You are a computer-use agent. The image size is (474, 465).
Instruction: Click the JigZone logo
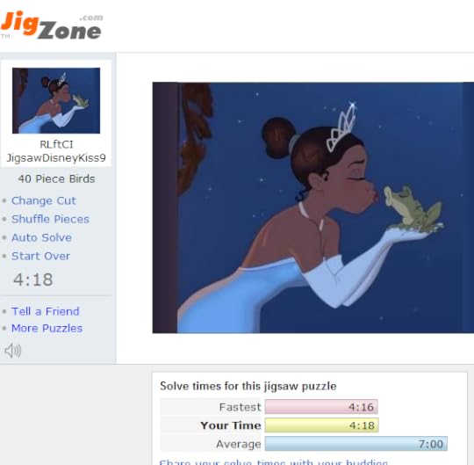tap(52, 25)
